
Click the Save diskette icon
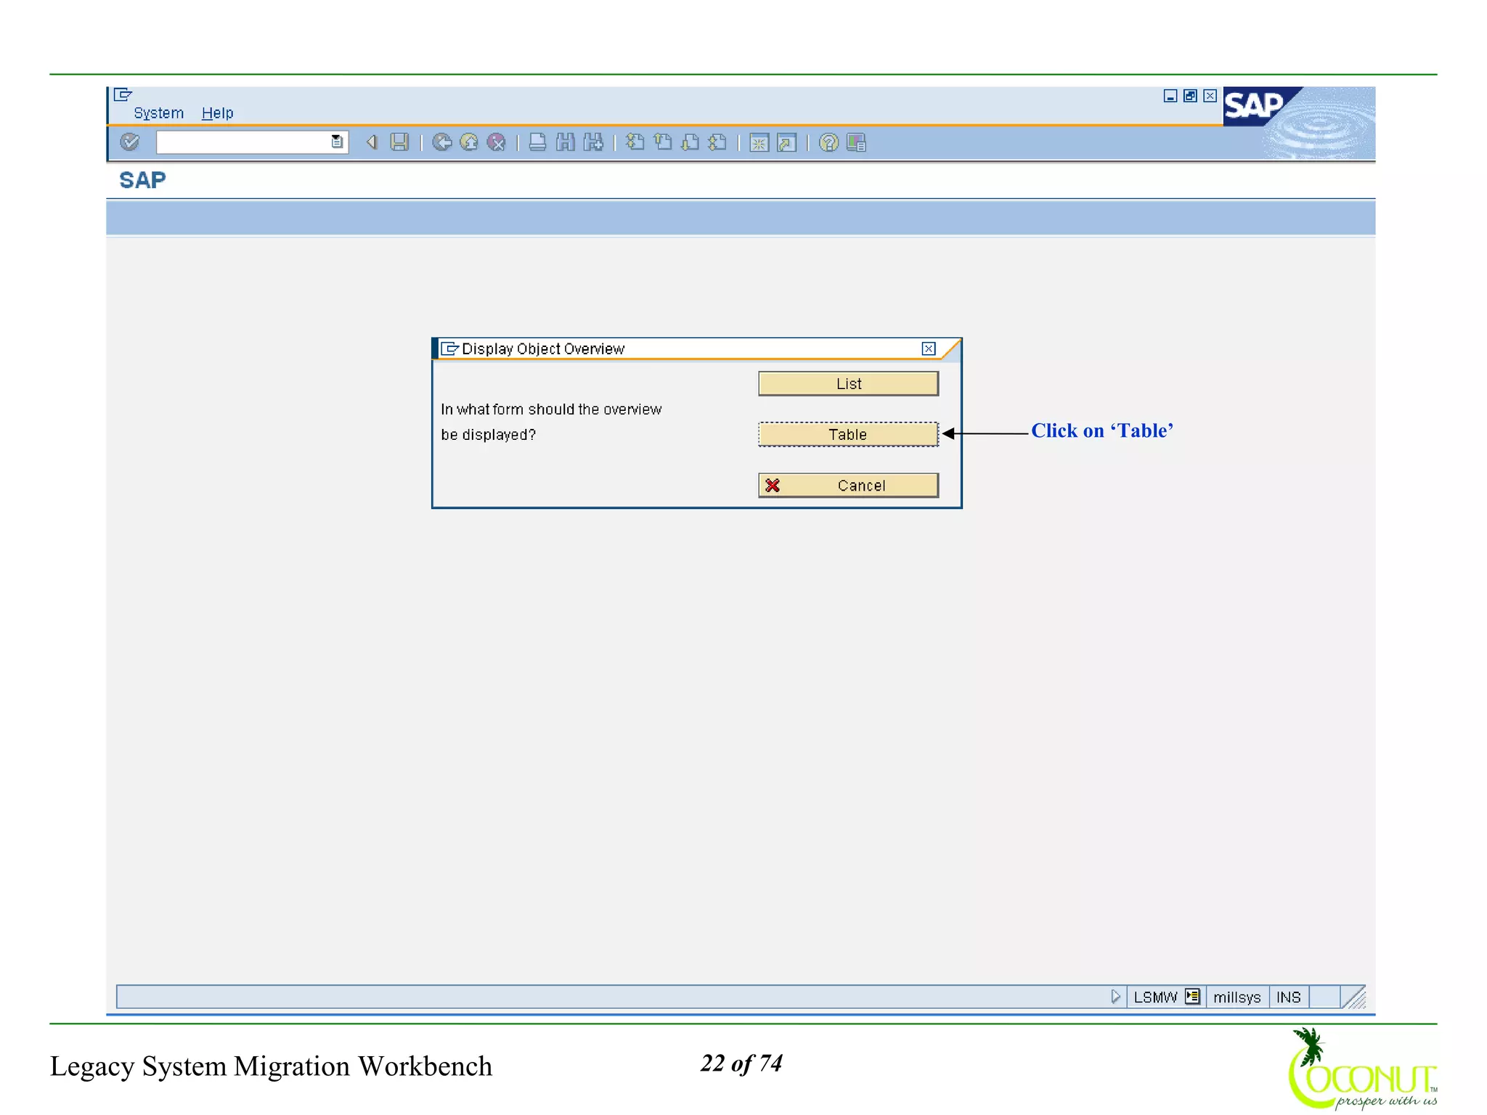(x=399, y=142)
